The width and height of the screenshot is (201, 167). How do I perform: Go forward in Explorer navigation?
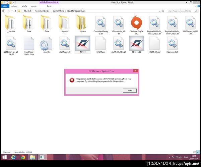pos(8,11)
